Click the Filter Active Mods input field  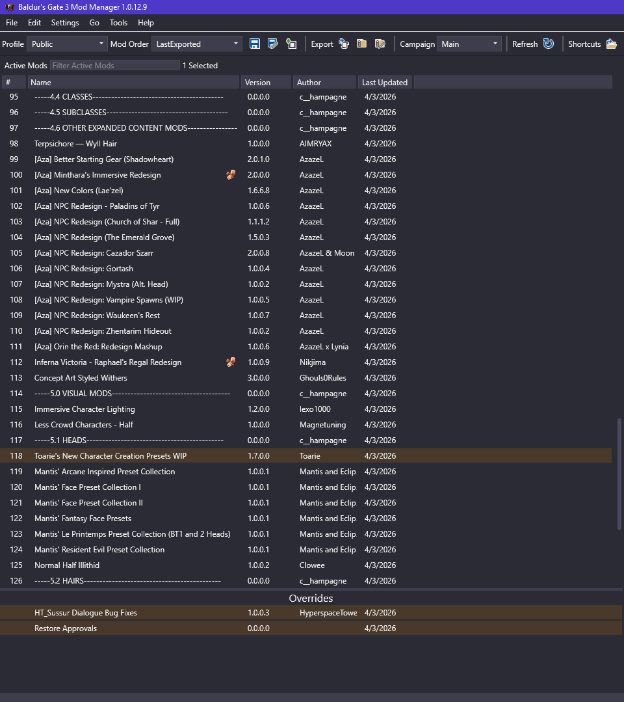(115, 65)
